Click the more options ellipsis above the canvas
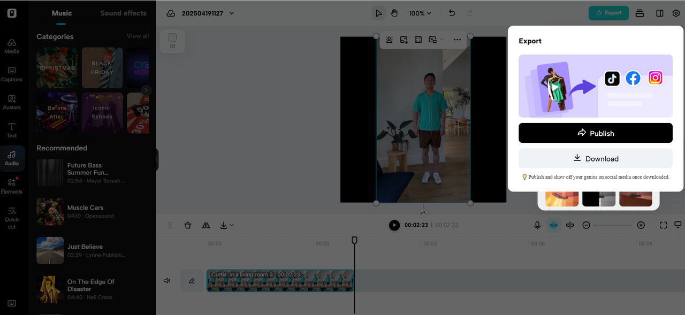Screen dimensions: 685x315 click(x=457, y=40)
